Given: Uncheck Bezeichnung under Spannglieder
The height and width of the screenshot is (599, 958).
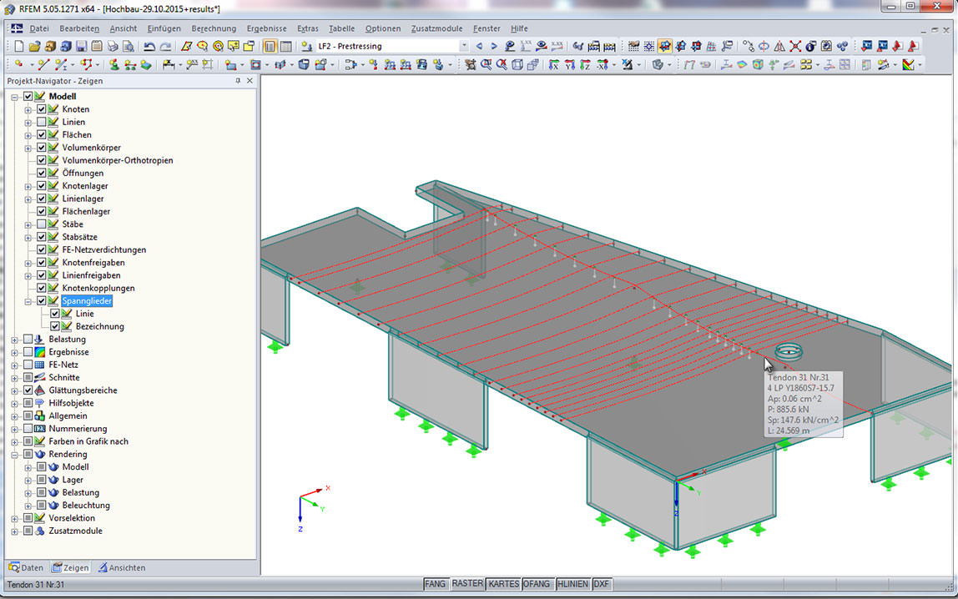Looking at the screenshot, I should coord(54,326).
